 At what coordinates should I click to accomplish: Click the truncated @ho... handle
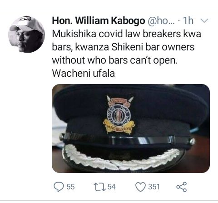point(161,21)
